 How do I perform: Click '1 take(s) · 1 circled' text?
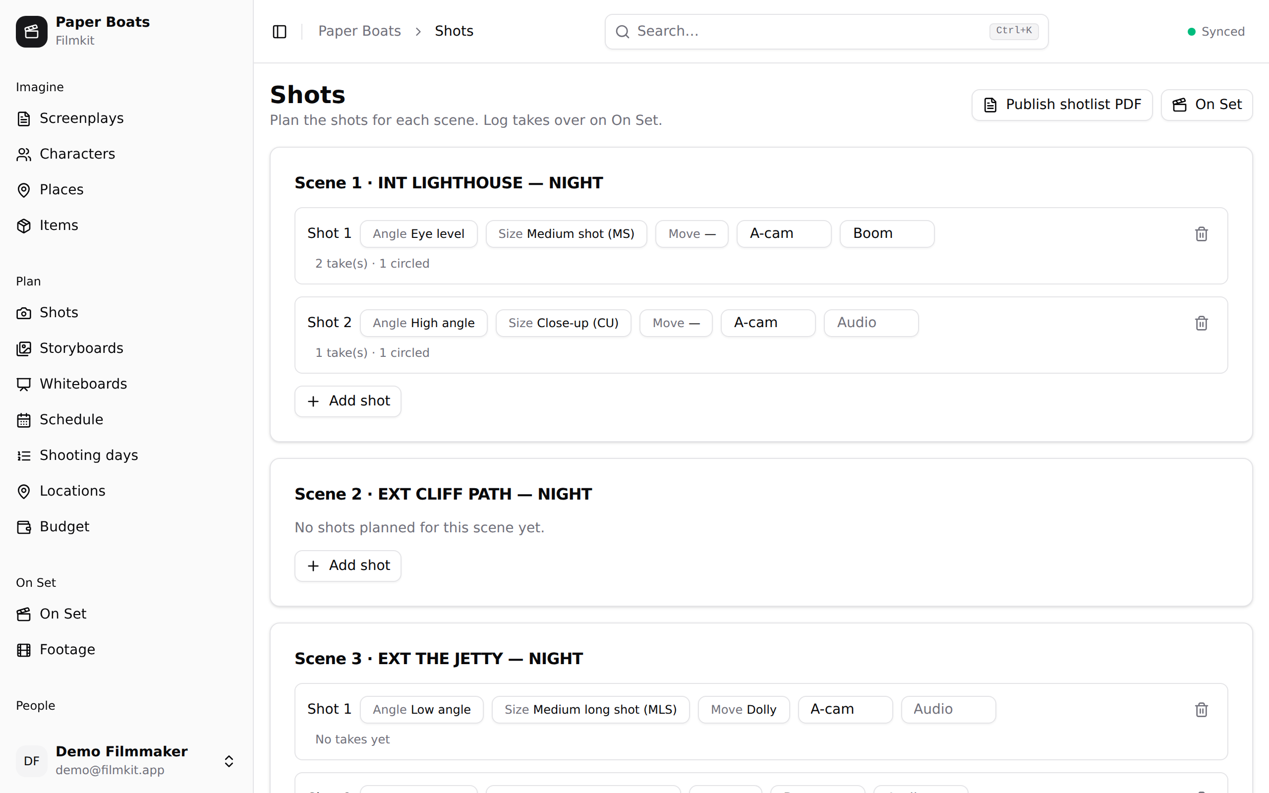372,353
